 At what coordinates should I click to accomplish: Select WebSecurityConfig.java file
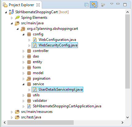pos(55,45)
